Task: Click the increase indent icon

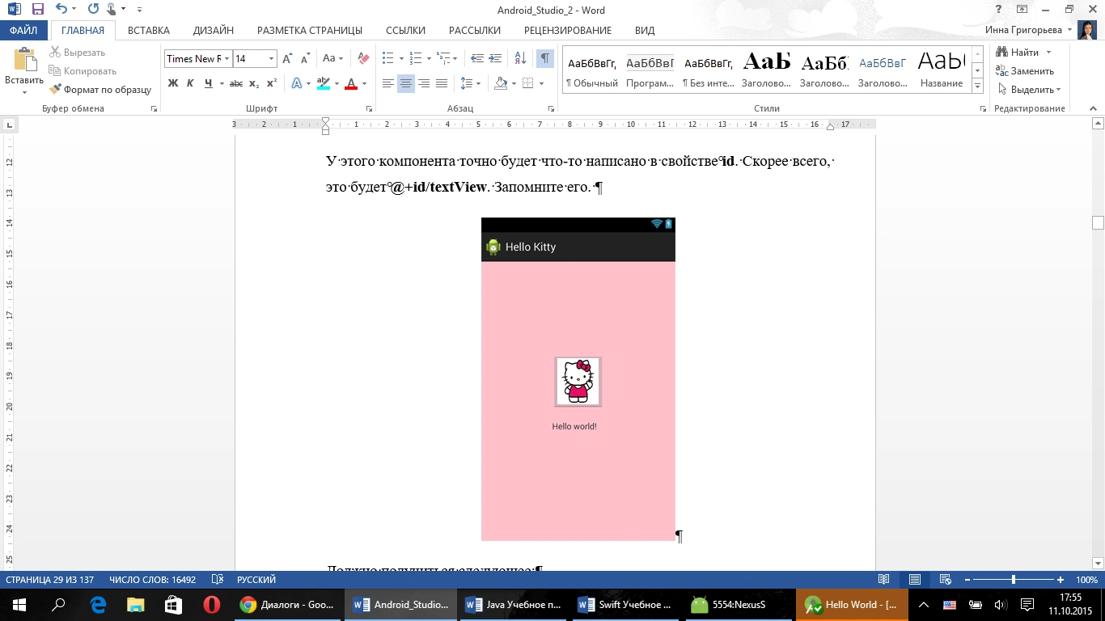Action: pos(497,58)
